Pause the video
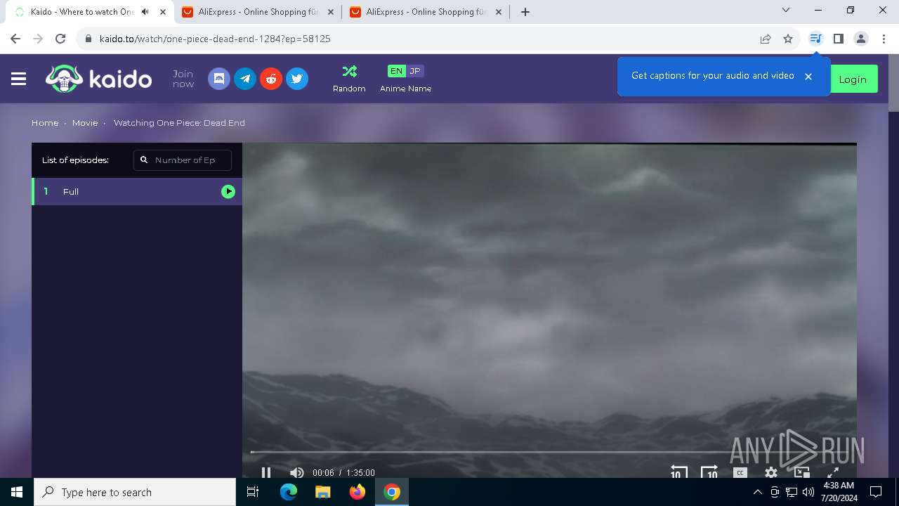Image resolution: width=899 pixels, height=506 pixels. coord(266,473)
